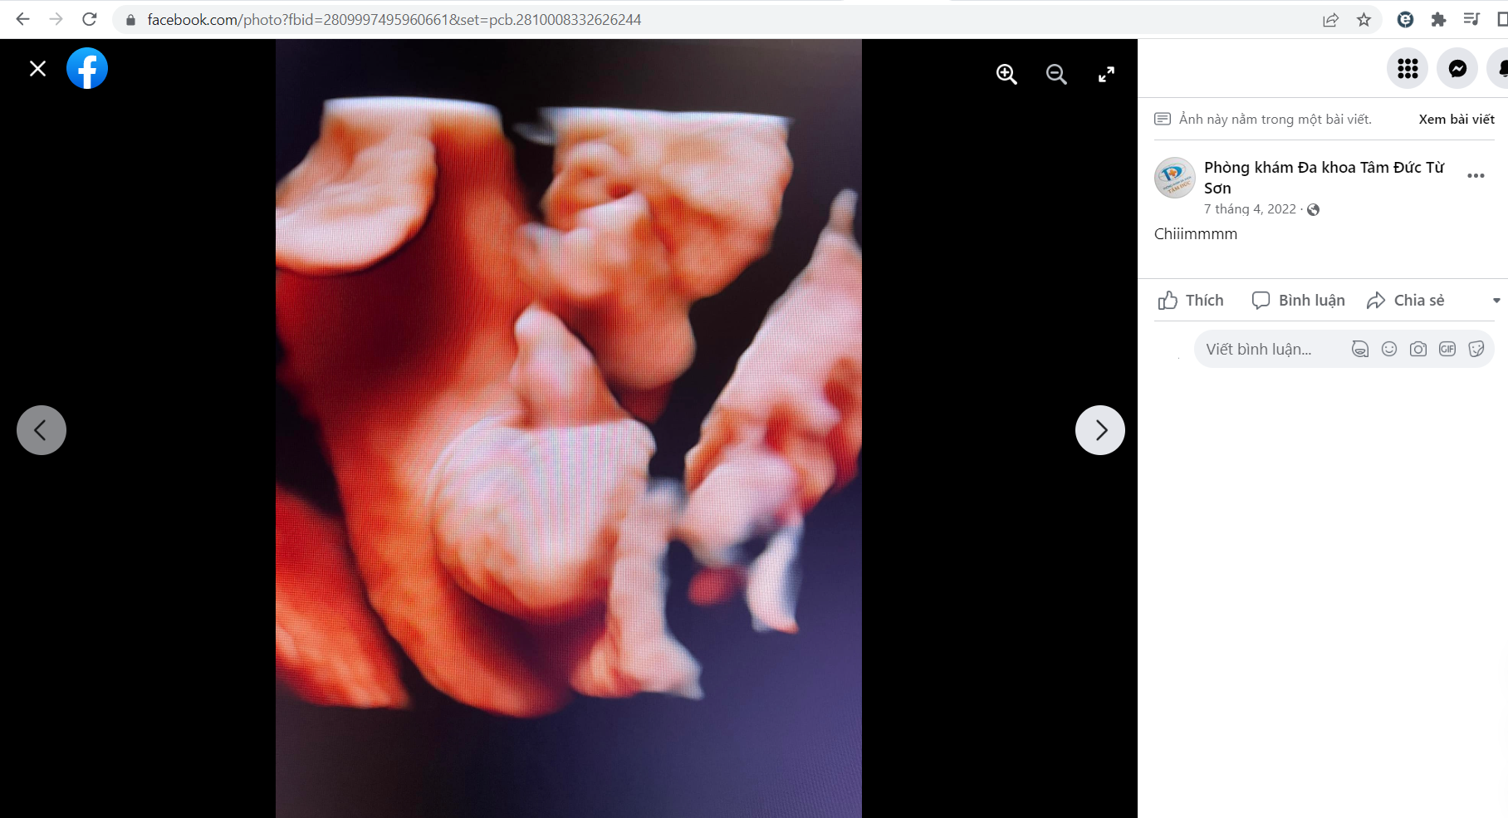1508x818 pixels.
Task: Click the Bình luận button
Action: (1299, 301)
